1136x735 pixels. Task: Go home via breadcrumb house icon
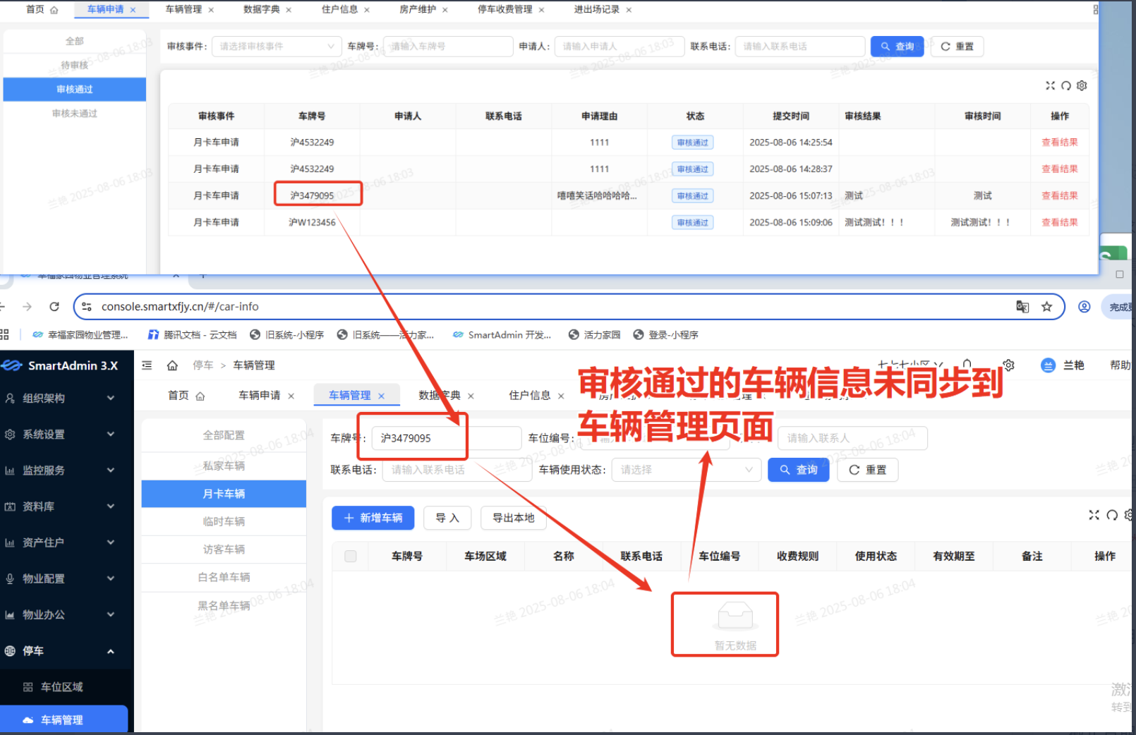(172, 365)
